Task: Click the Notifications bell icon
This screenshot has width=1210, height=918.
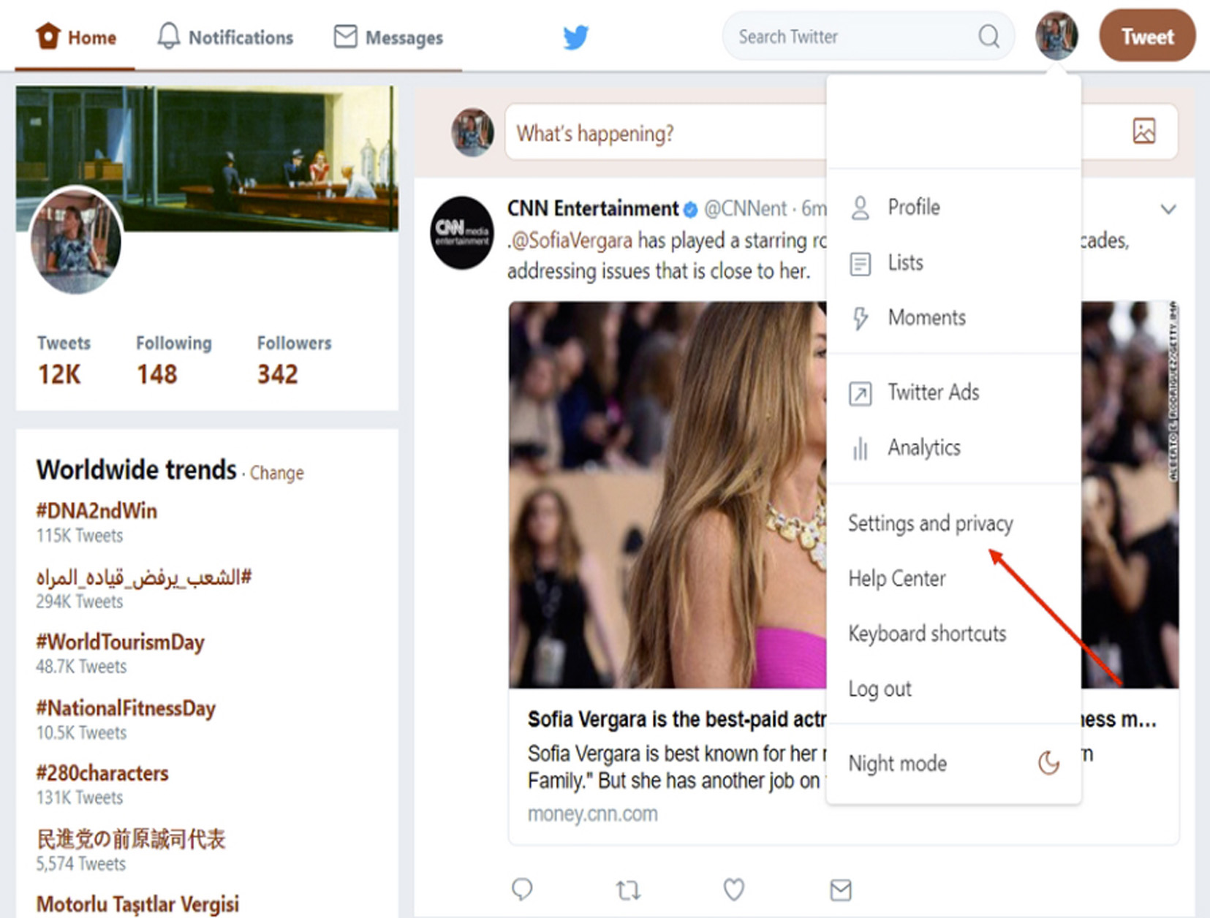Action: click(168, 36)
